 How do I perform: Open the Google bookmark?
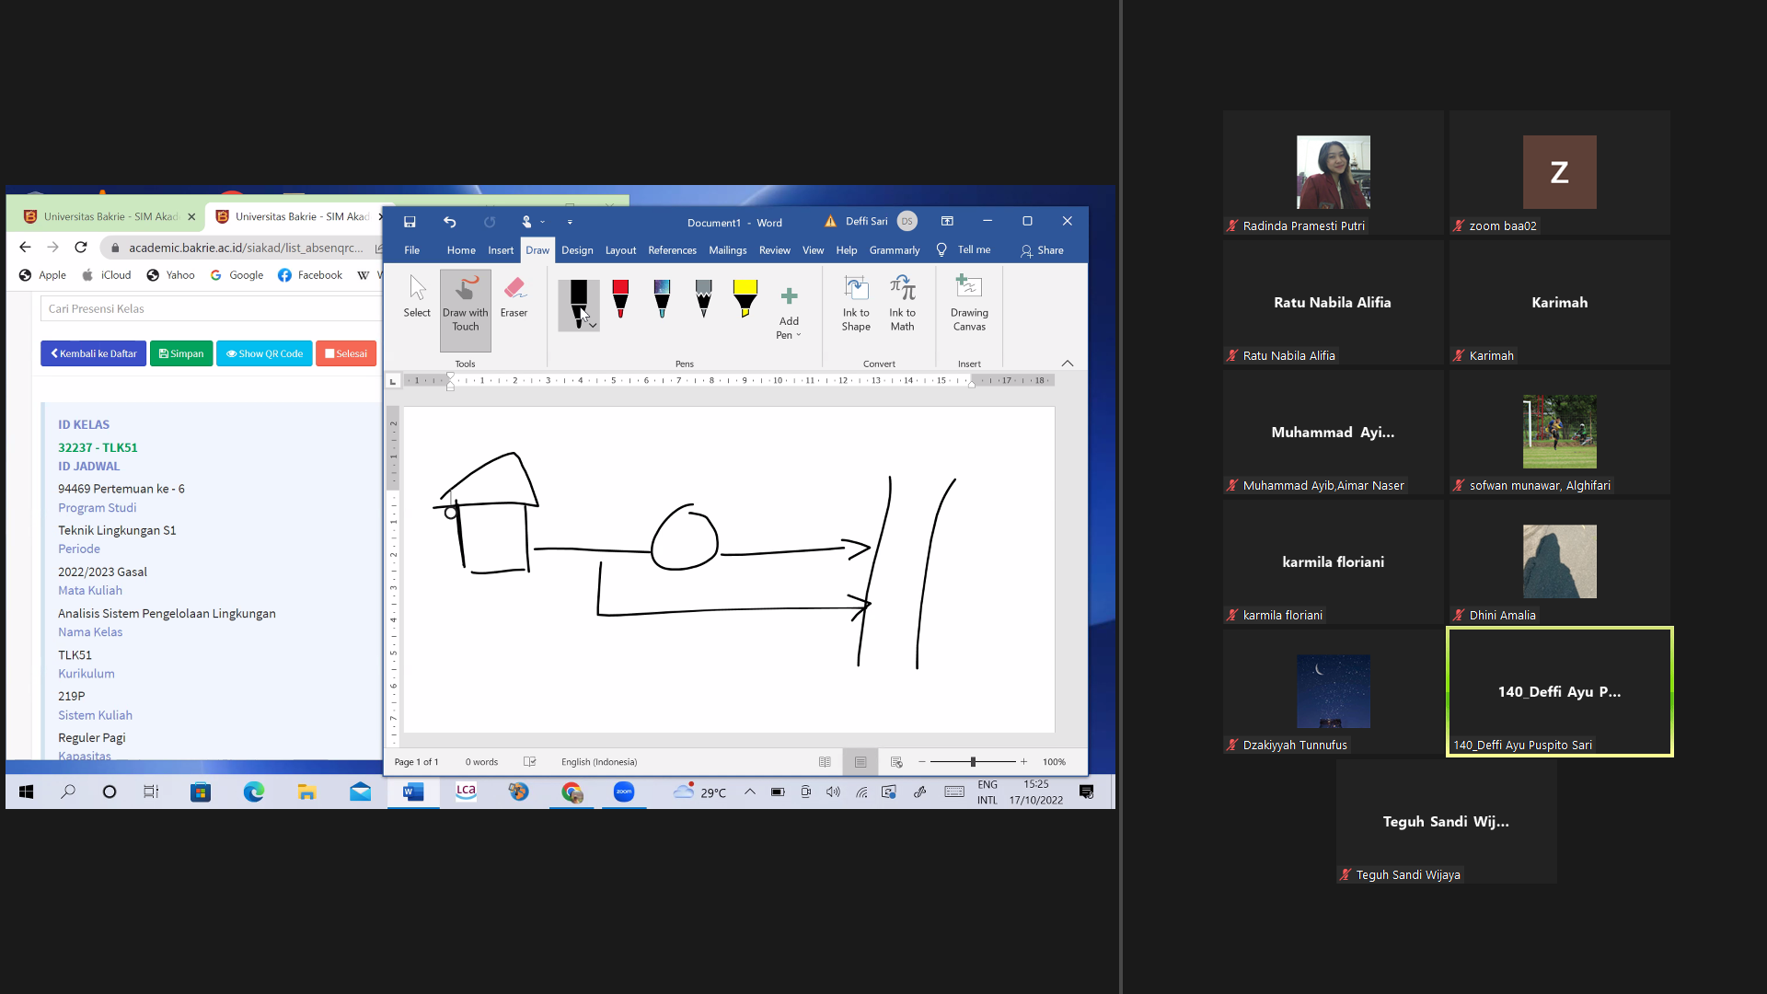point(237,275)
